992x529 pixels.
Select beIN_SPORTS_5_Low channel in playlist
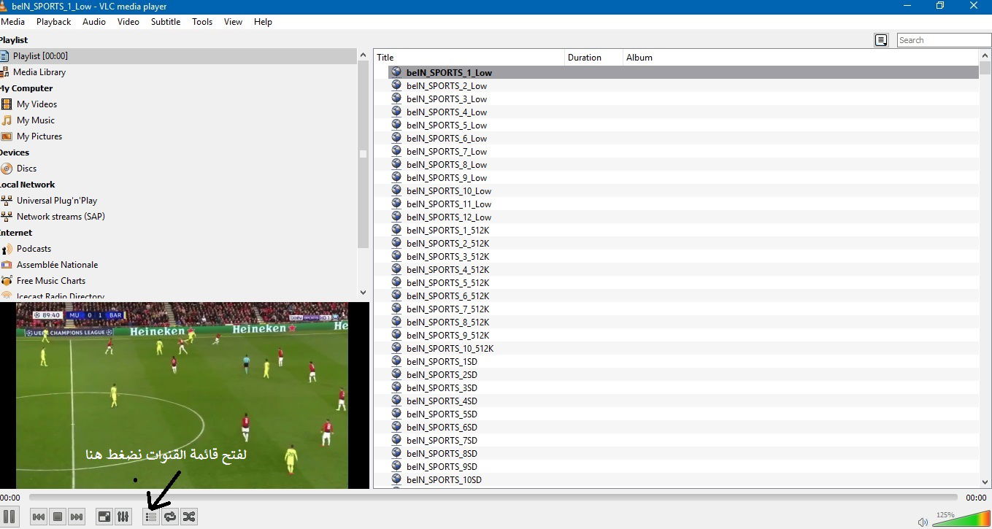coord(446,126)
